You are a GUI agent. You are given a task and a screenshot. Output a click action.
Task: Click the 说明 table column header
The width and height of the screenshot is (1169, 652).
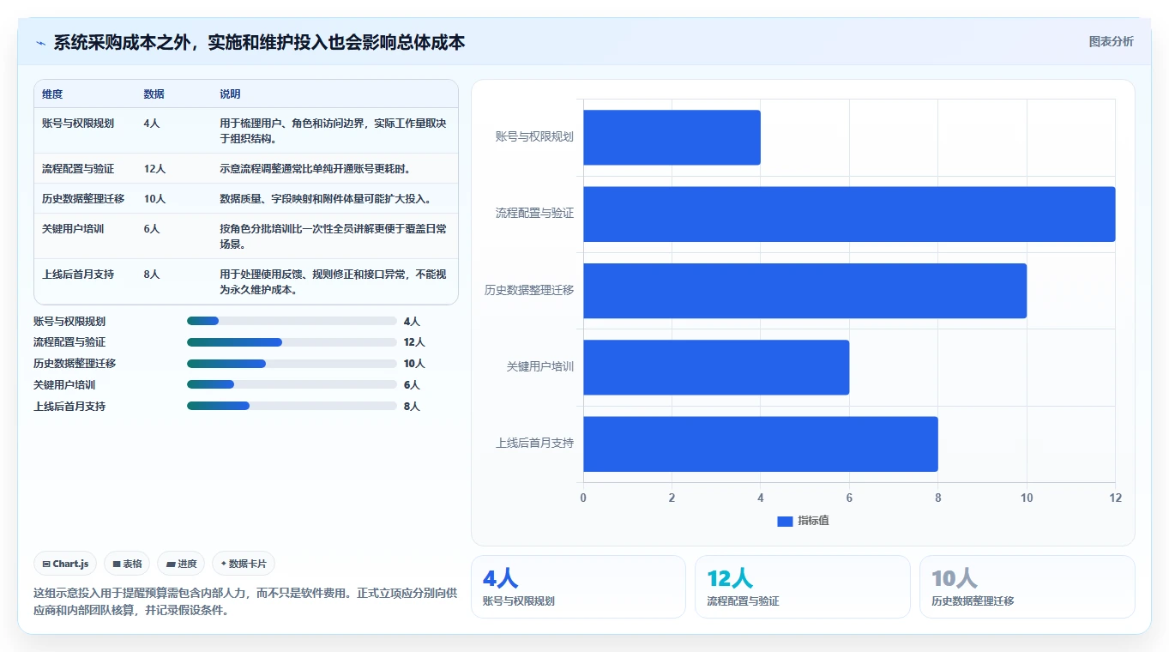[230, 94]
